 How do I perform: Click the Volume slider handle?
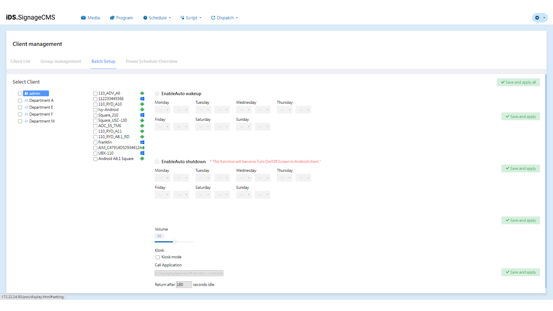(175, 242)
